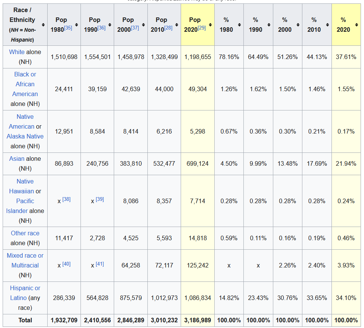Sort by Pop 1980 column arrows
The height and width of the screenshot is (328, 364).
tap(76, 25)
